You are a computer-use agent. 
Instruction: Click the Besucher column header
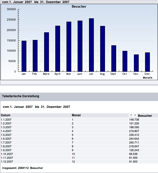pyautogui.click(x=145, y=116)
